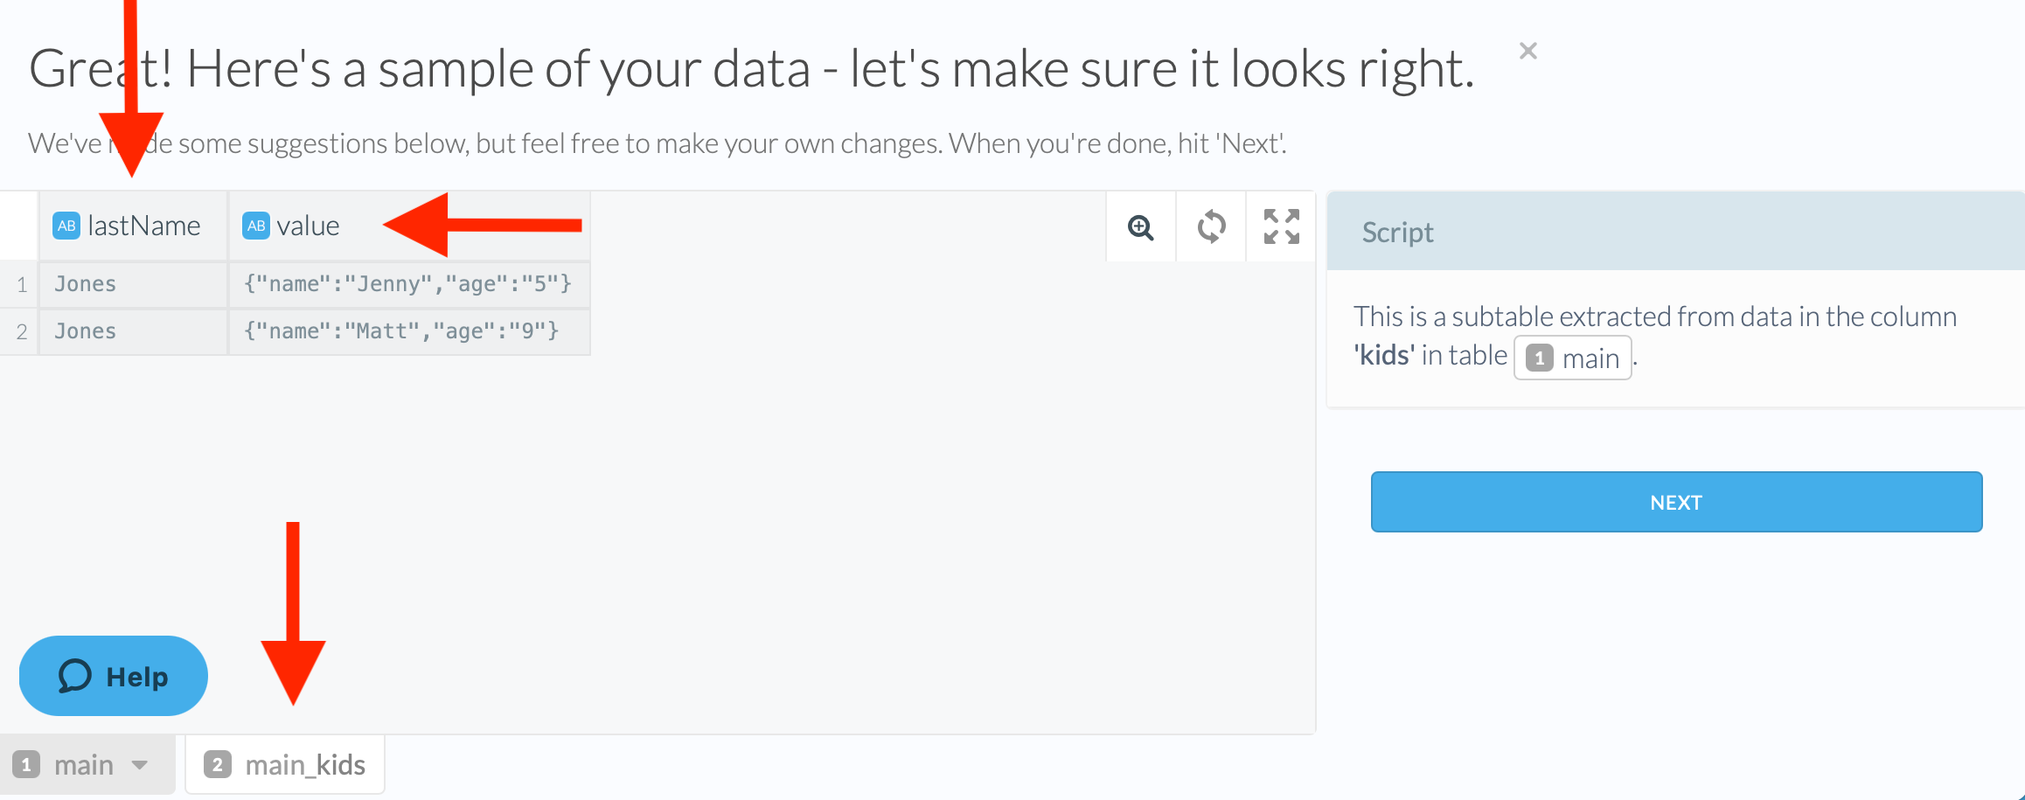Close the data sample dialog
This screenshot has width=2025, height=800.
[x=1527, y=51]
